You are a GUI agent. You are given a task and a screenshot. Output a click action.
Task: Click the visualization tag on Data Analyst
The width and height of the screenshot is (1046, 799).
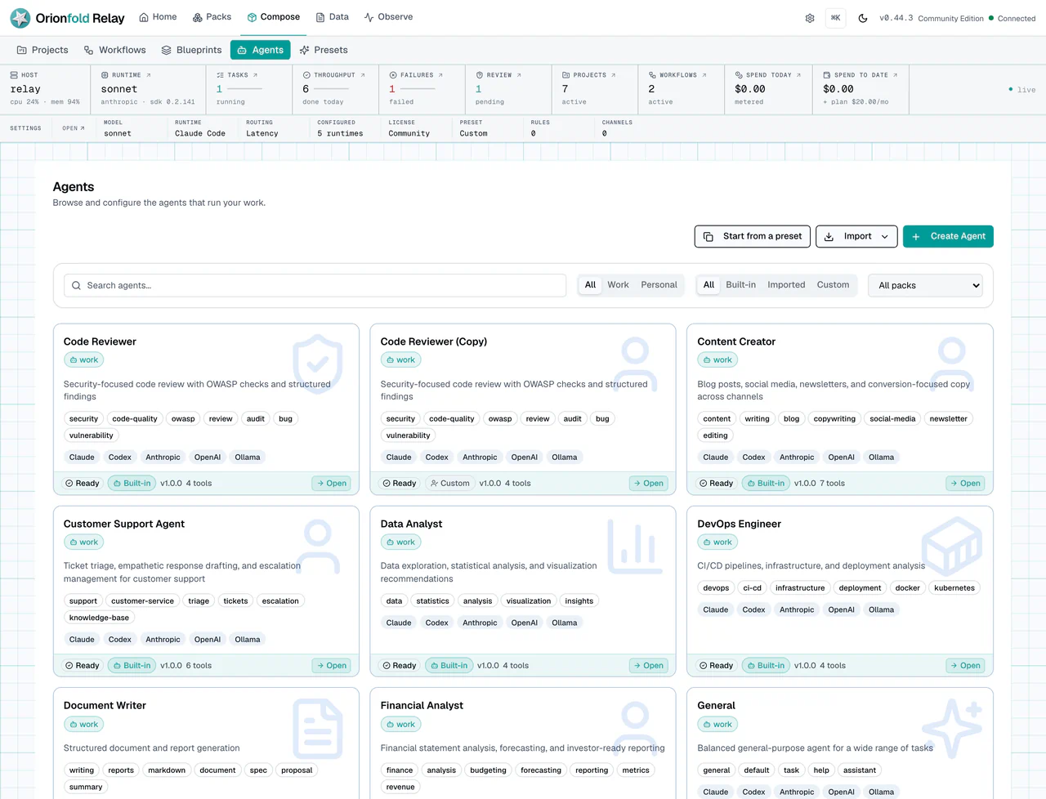[529, 601]
